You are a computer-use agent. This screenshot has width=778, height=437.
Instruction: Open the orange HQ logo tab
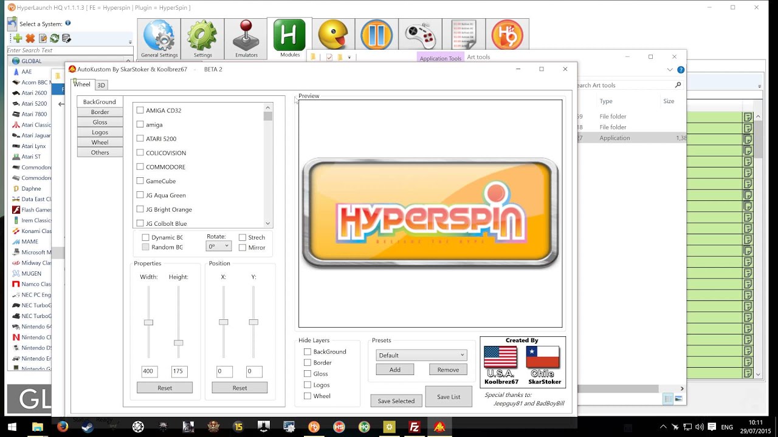[x=508, y=35]
